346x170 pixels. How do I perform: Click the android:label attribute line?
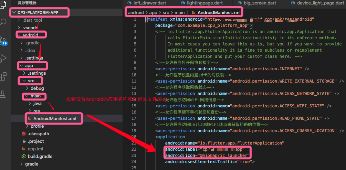[205, 149]
